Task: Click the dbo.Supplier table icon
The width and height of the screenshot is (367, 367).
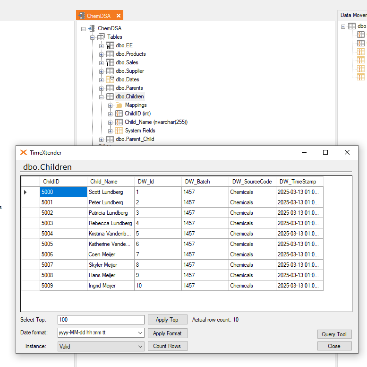Action: [x=110, y=71]
